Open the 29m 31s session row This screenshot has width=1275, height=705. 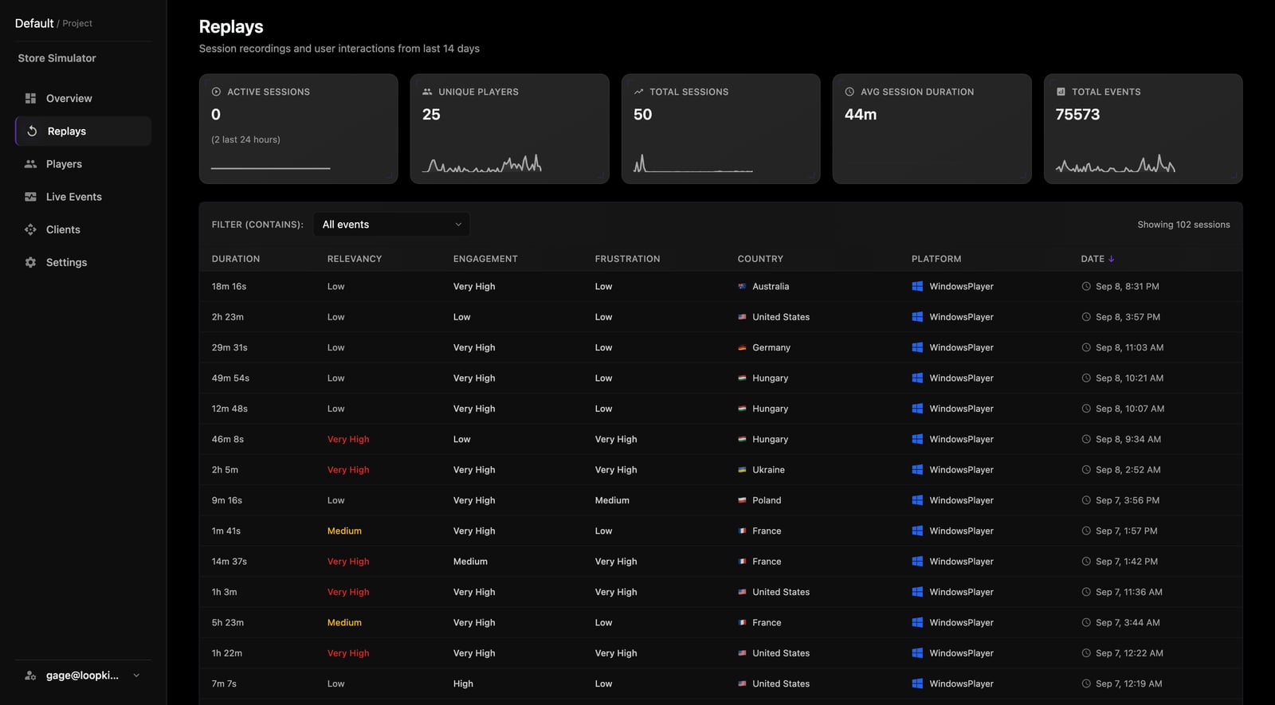(720, 347)
